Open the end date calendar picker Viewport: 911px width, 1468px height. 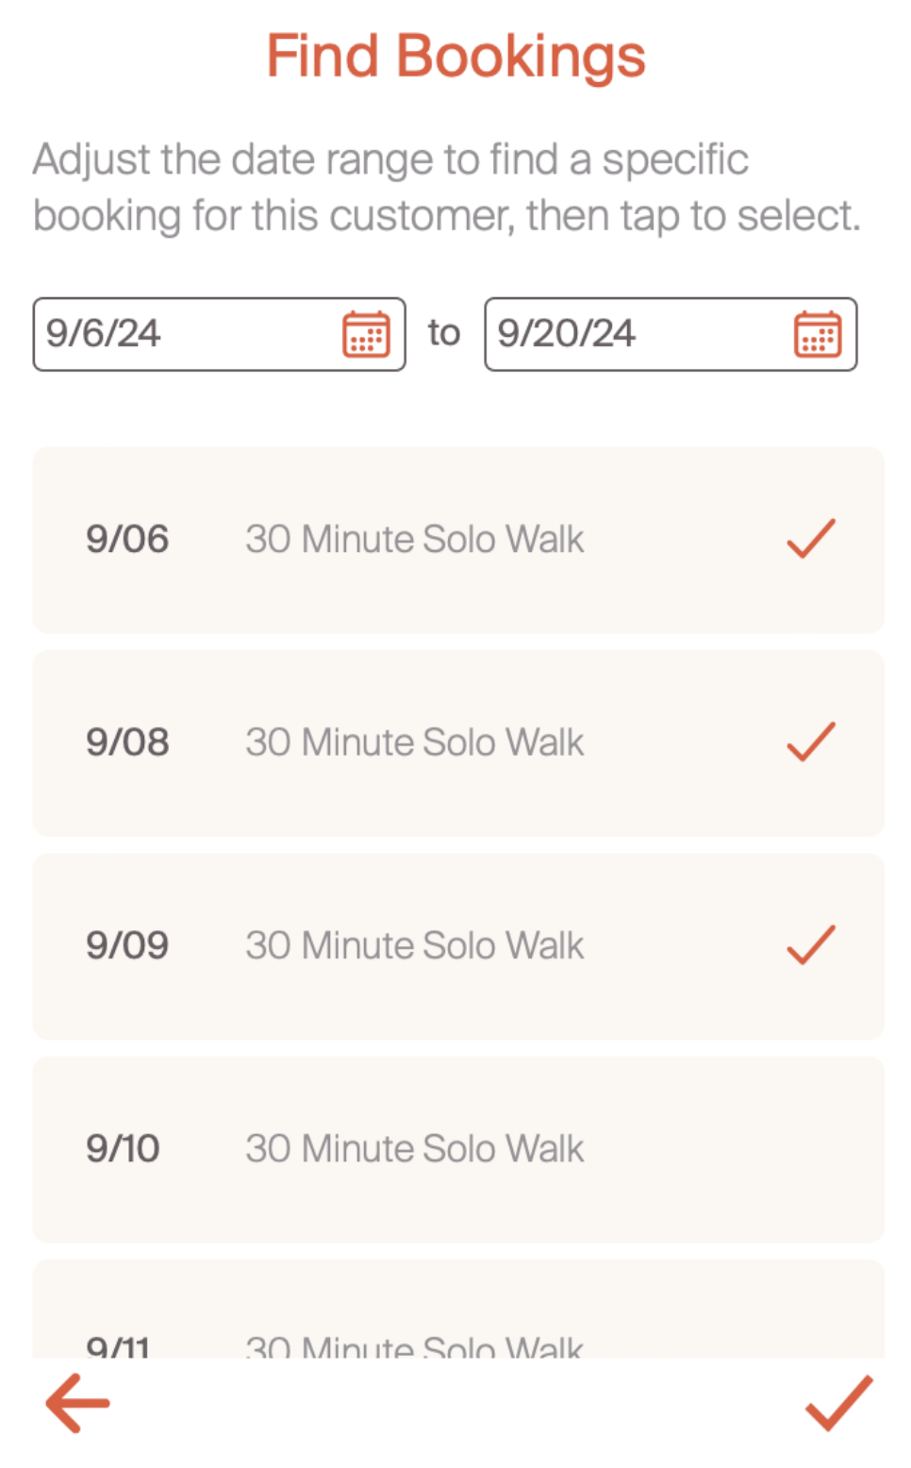(x=818, y=334)
